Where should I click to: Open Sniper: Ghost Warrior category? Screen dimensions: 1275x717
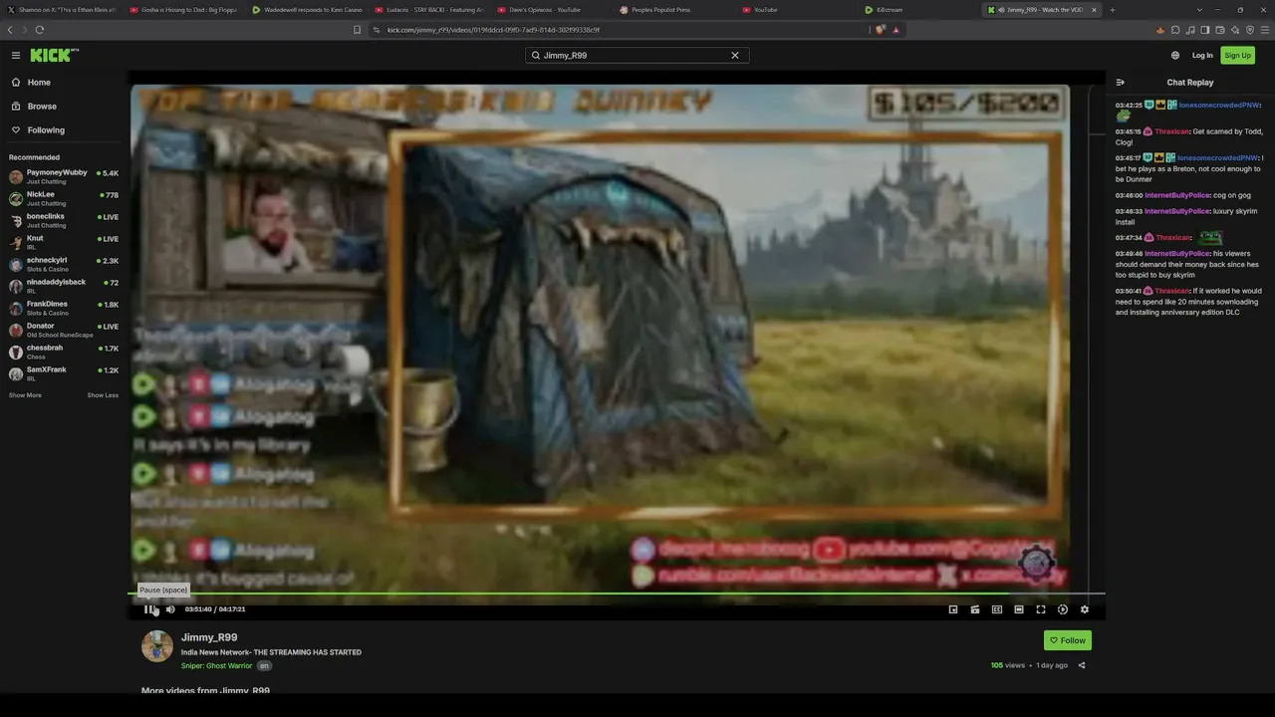(217, 665)
